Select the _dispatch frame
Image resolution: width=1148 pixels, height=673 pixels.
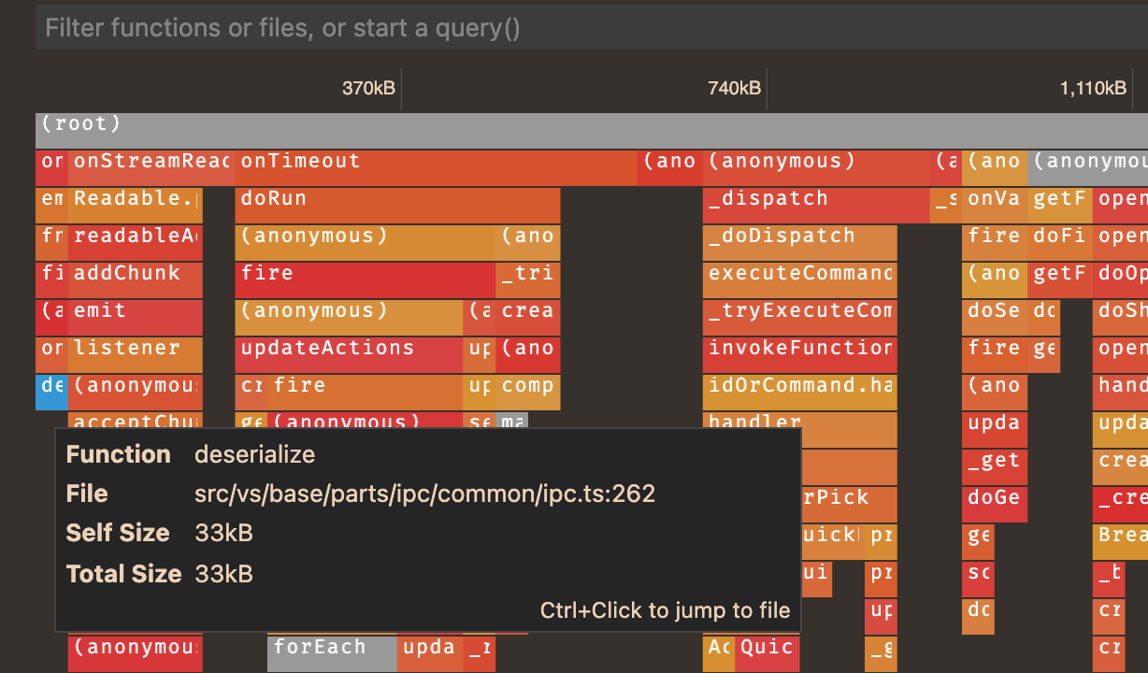click(x=799, y=198)
